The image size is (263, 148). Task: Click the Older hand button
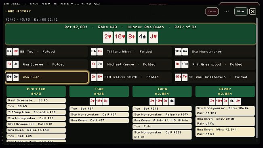241,11
